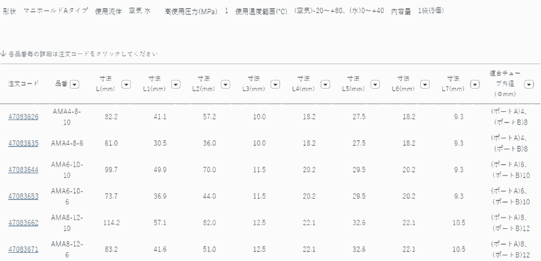
Task: Open details for order code 47083653
Action: (23, 196)
